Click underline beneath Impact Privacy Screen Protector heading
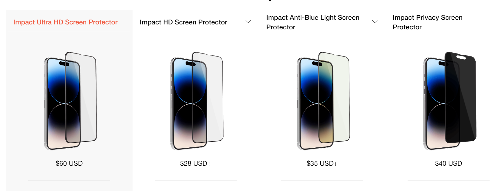This screenshot has width=498, height=191. (x=443, y=32)
